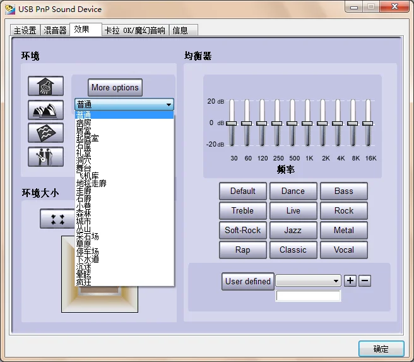This screenshot has height=362, width=414.
Task: Select the bathroom environment icon
Action: pos(45,86)
